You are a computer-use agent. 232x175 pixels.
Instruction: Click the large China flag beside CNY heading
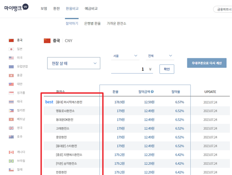(47, 41)
